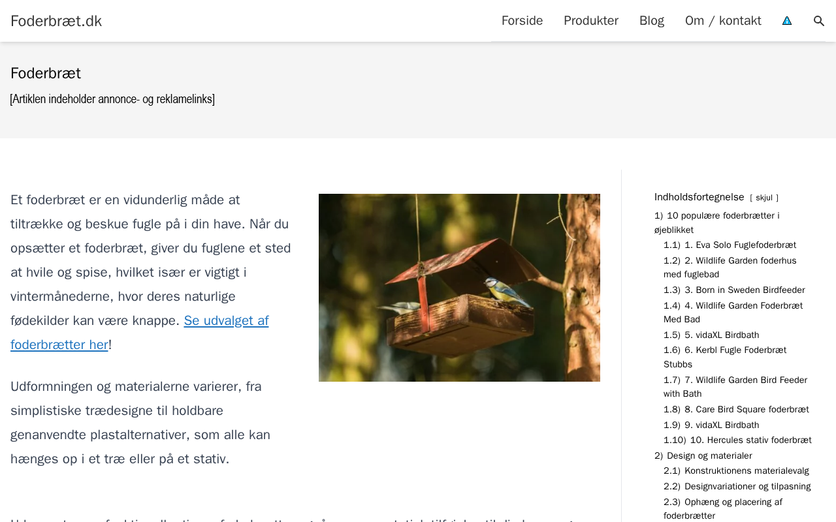Go to Designvariationer og tilpasning subsection
Screen dimensions: 836x522
tap(737, 487)
